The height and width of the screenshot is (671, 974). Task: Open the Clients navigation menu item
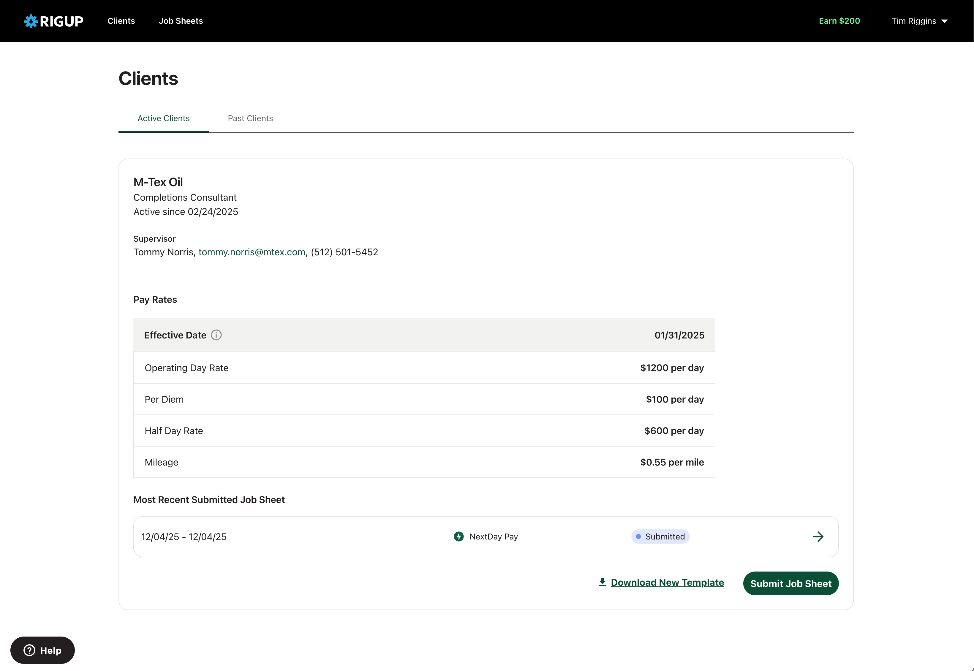coord(121,21)
